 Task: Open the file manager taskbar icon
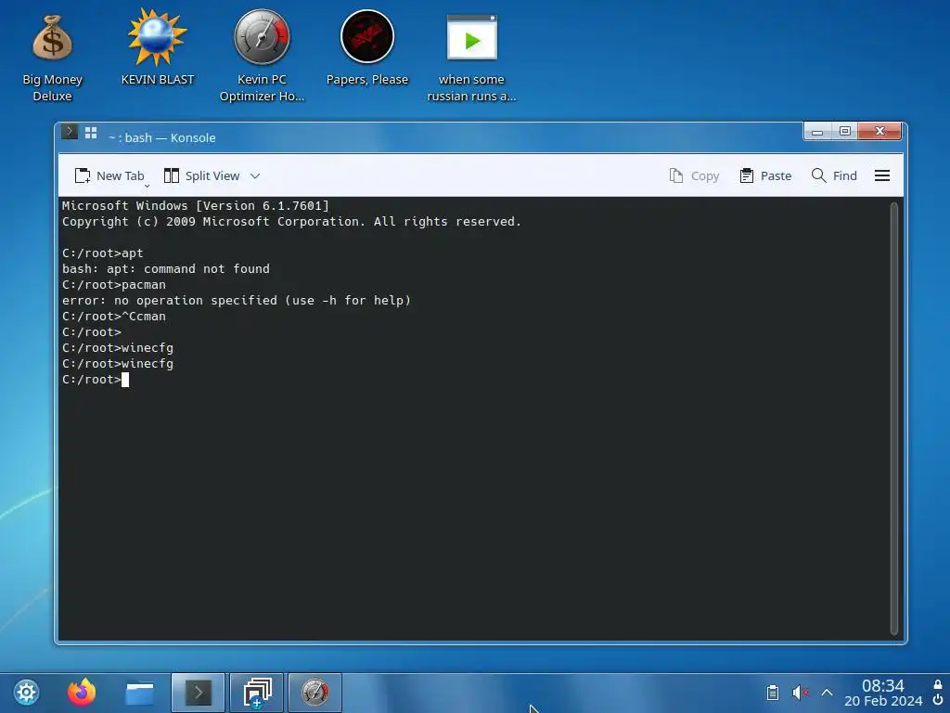click(x=140, y=693)
